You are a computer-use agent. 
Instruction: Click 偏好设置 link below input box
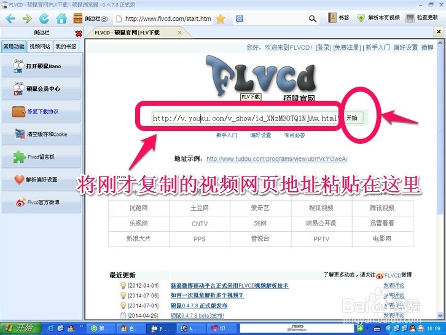(260, 135)
